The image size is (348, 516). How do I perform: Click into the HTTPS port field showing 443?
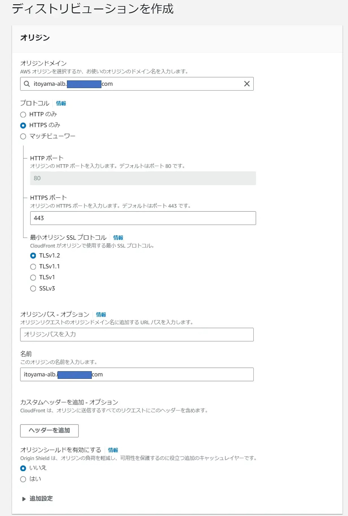pos(143,218)
